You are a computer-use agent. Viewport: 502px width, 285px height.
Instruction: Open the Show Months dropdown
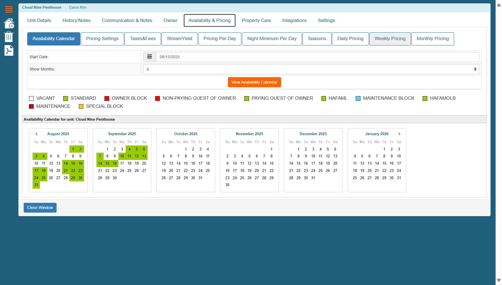point(311,69)
